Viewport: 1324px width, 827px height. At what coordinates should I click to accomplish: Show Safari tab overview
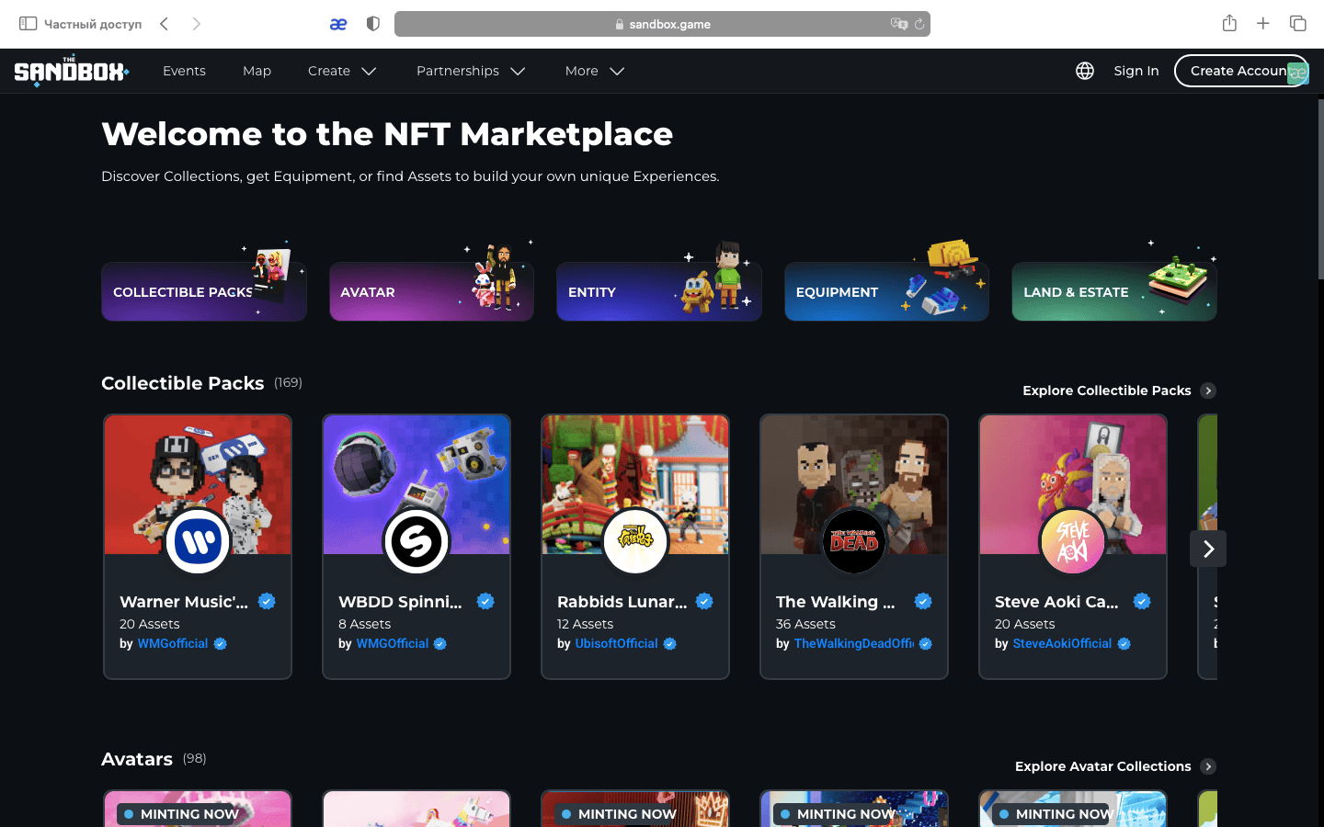(1298, 24)
